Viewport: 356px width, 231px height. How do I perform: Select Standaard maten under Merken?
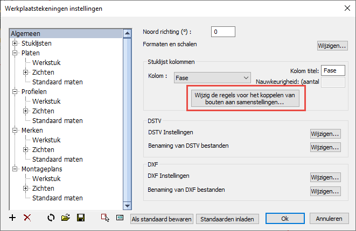tap(58, 160)
